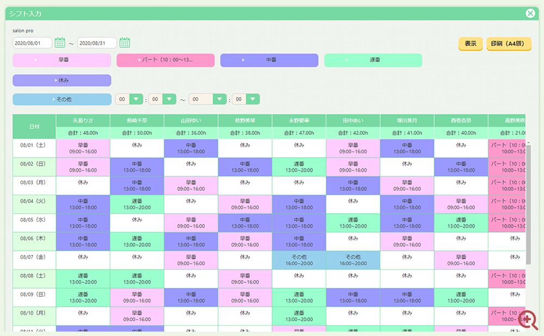Select the その他 shift type button
Screen dimensions: 544x336
pyautogui.click(x=62, y=99)
